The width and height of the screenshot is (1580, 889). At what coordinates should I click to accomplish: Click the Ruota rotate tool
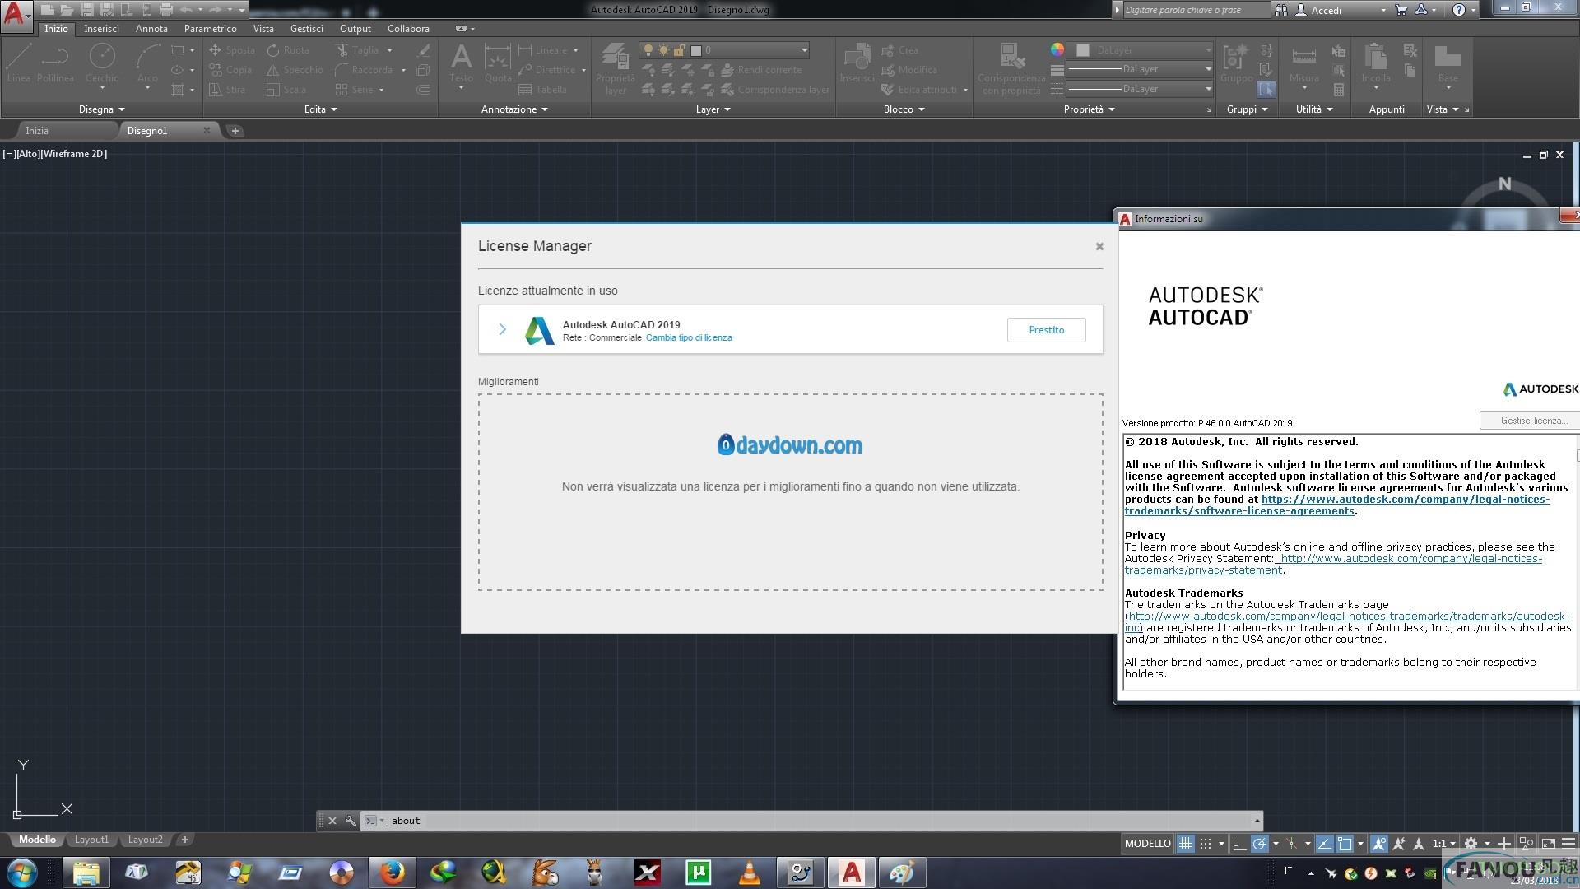tap(288, 50)
